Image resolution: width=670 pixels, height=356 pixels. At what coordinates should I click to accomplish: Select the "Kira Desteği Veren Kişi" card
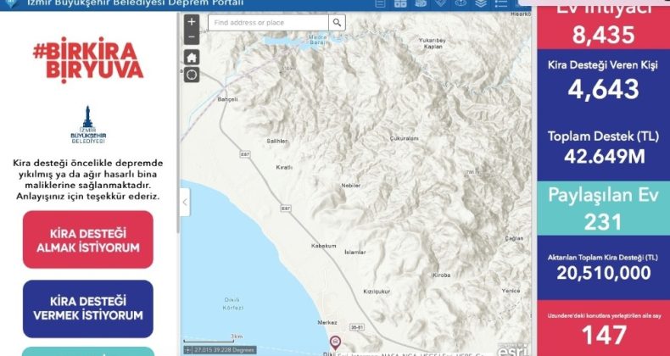pos(603,81)
